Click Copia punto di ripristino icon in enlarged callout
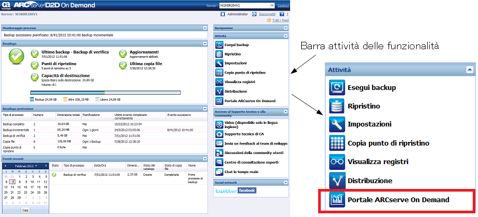 (337, 143)
